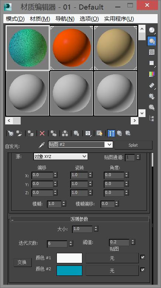The height and width of the screenshot is (288, 161).
Task: Click Go to Parent icon
Action: 120,133
